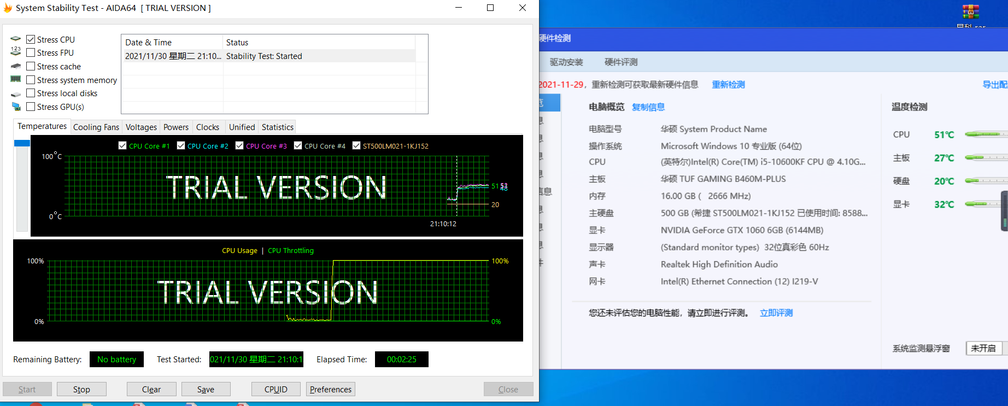
Task: Click the AIDA64 flame icon in title bar
Action: (x=8, y=8)
